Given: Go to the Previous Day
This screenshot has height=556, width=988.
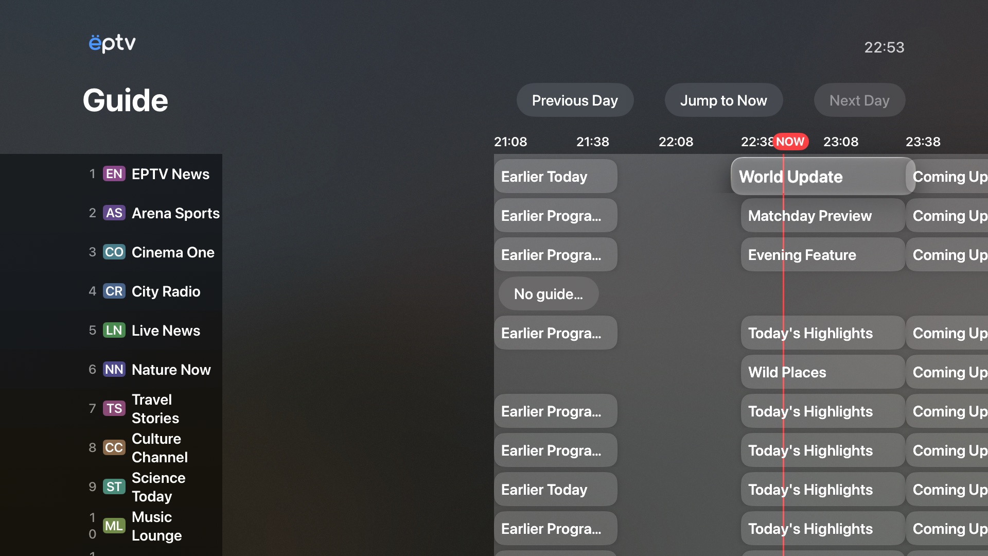Looking at the screenshot, I should pyautogui.click(x=575, y=100).
